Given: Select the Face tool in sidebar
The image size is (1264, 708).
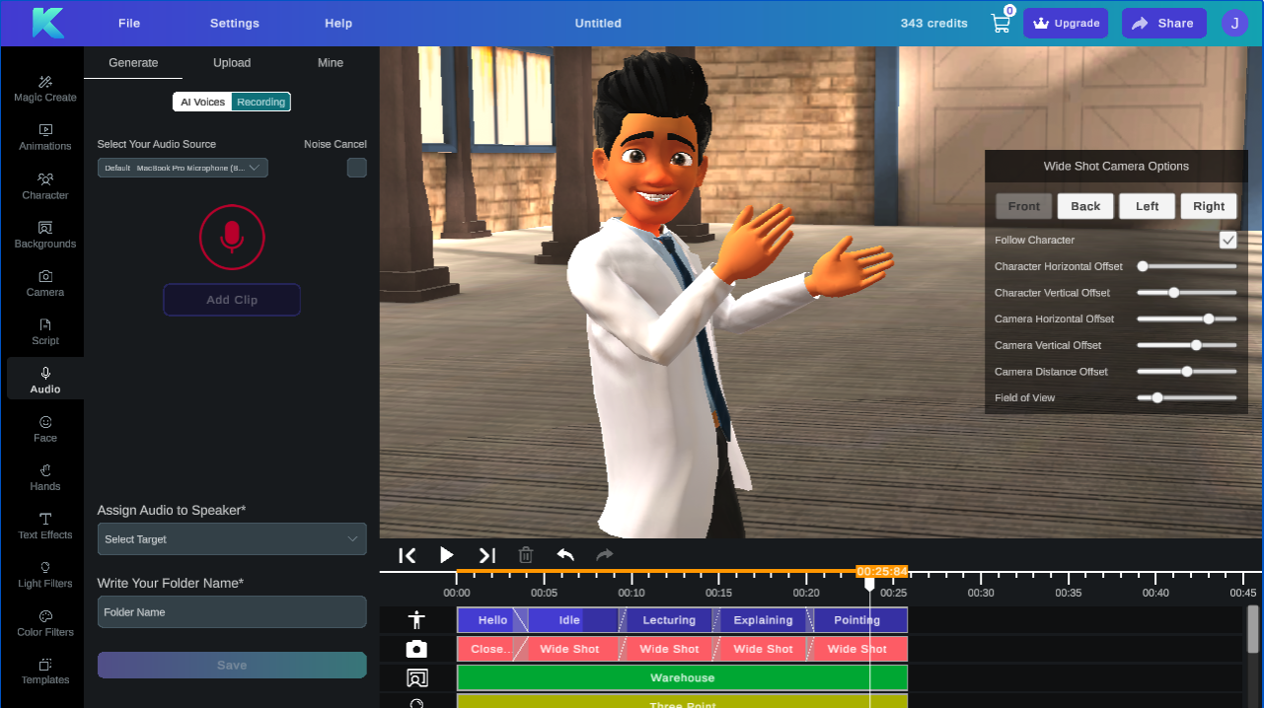Looking at the screenshot, I should 45,429.
